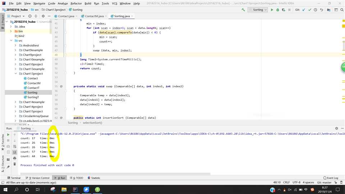Switch to the ContactM.java tab
This screenshot has width=345, height=194.
click(x=94, y=16)
